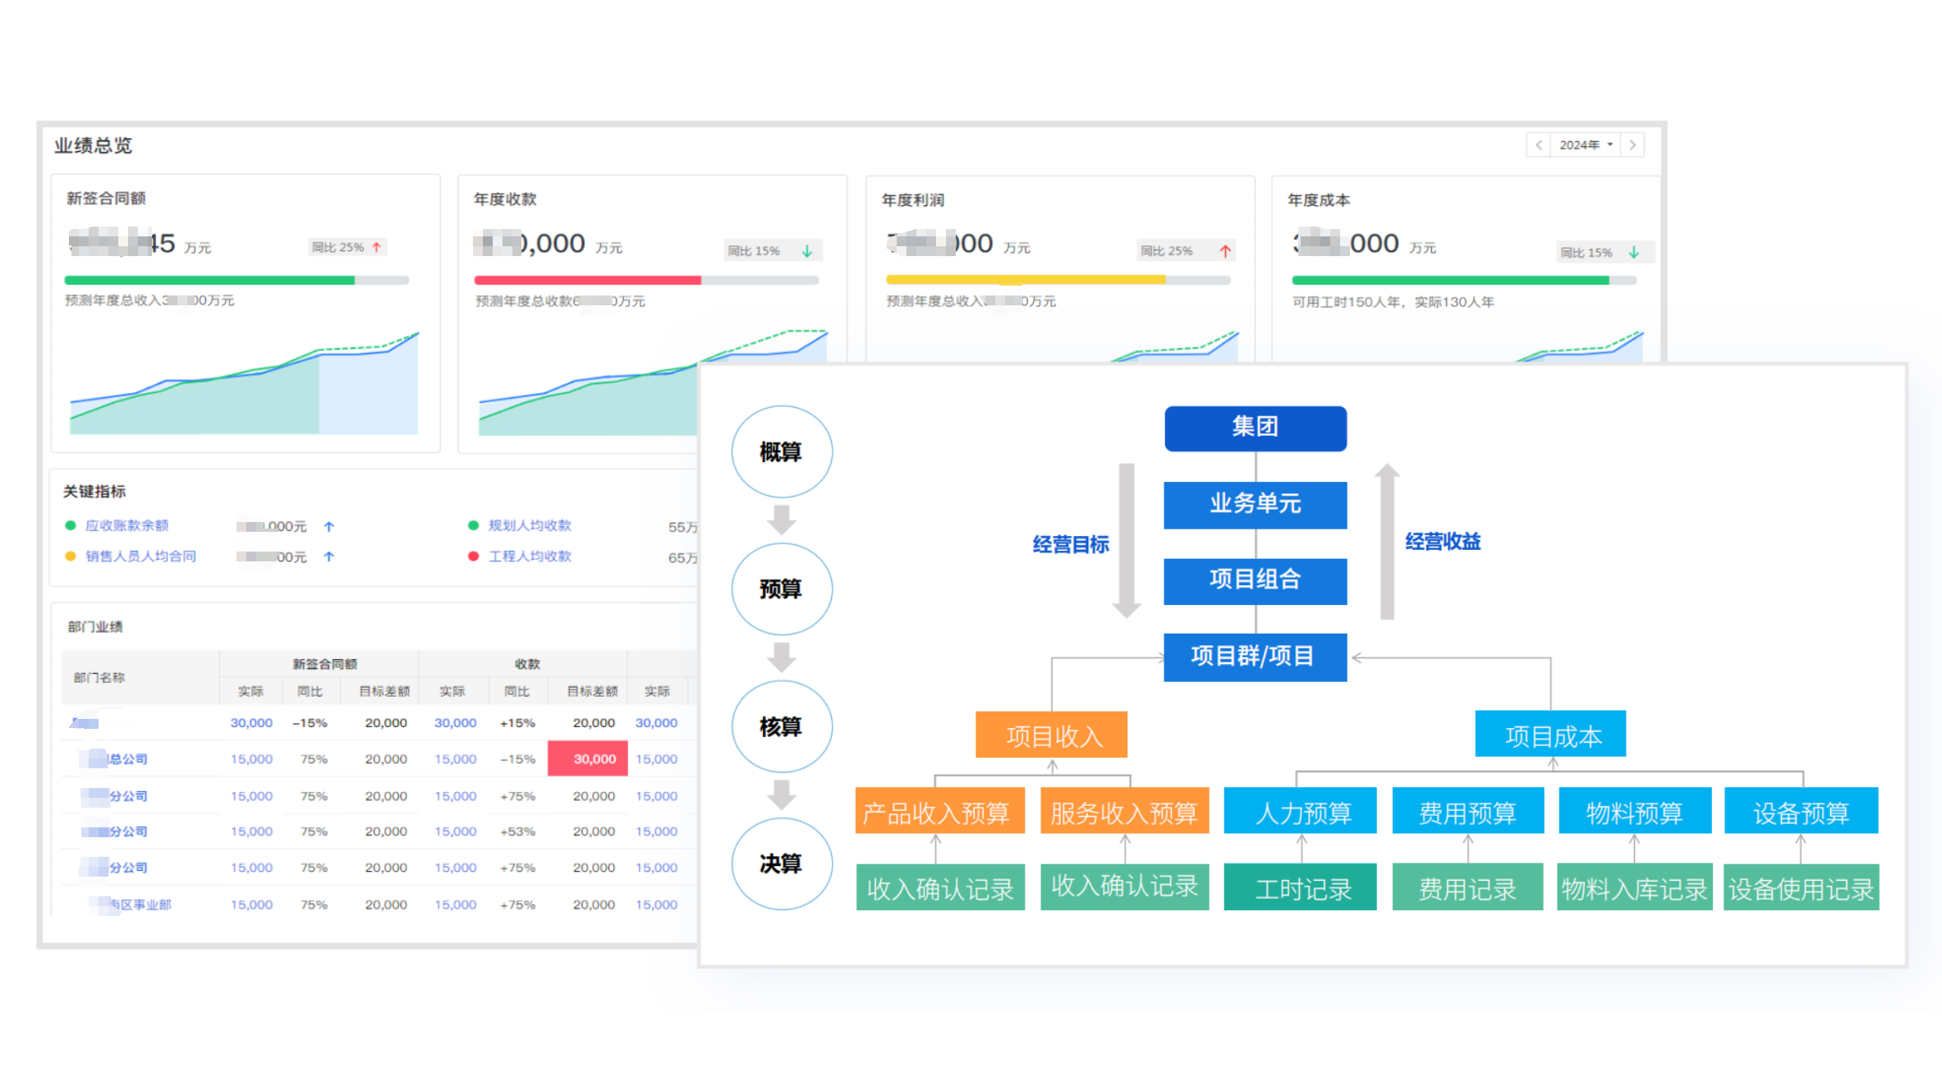Click green down arrow beside 年度成本 同比 15%
Viewport: 1942px width, 1067px height.
1634,253
